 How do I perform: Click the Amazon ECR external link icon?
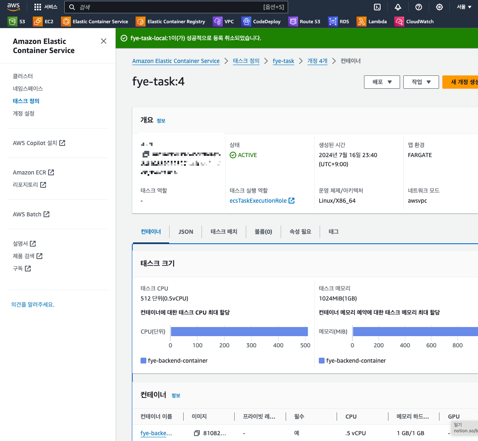pyautogui.click(x=51, y=172)
